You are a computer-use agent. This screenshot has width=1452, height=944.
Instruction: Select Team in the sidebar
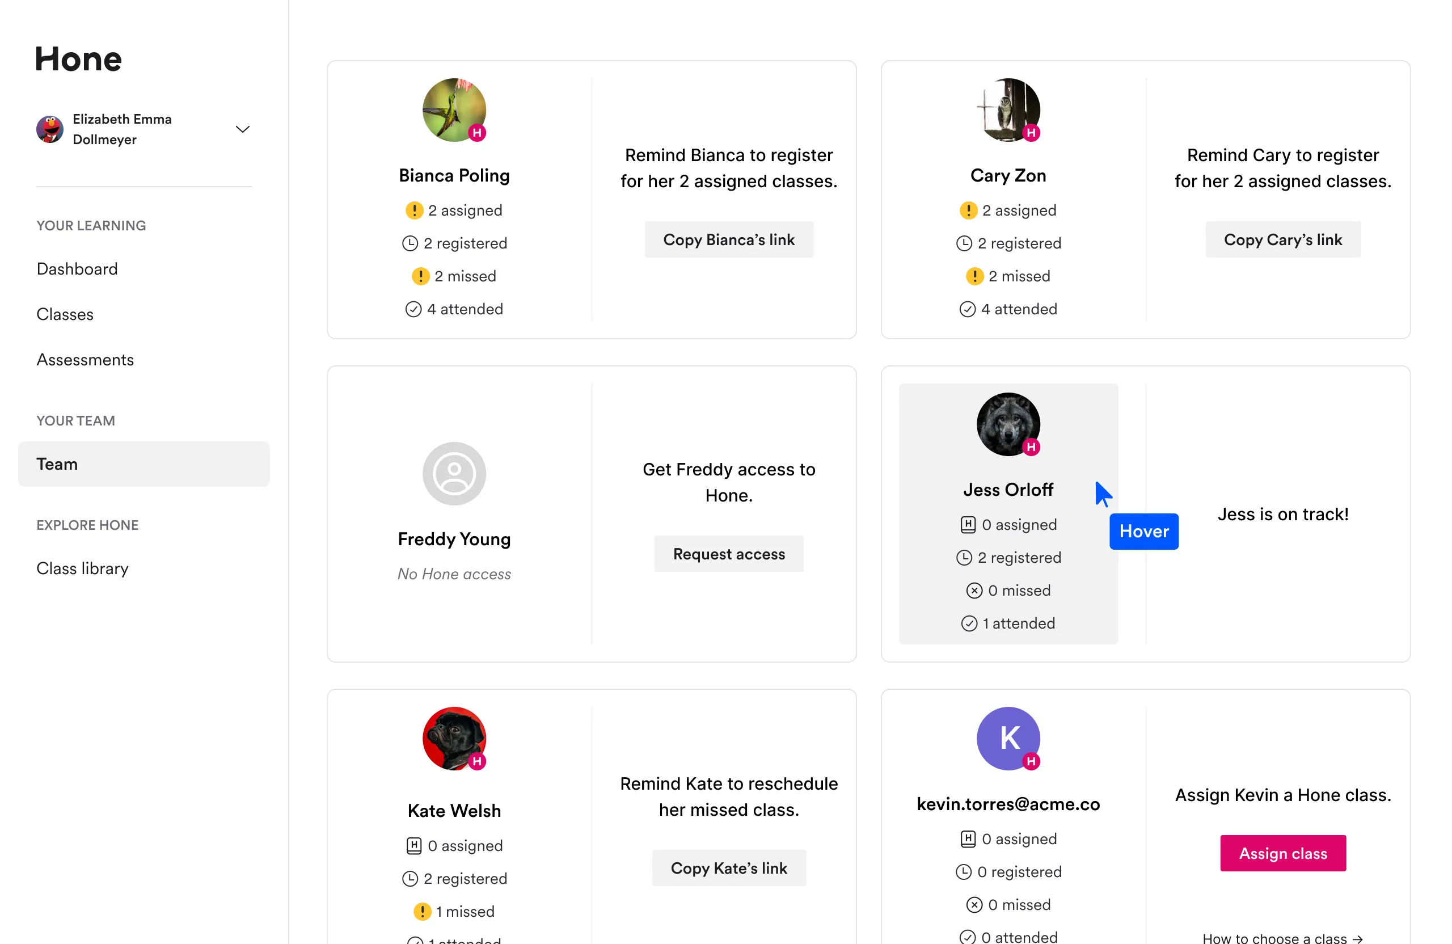[144, 463]
